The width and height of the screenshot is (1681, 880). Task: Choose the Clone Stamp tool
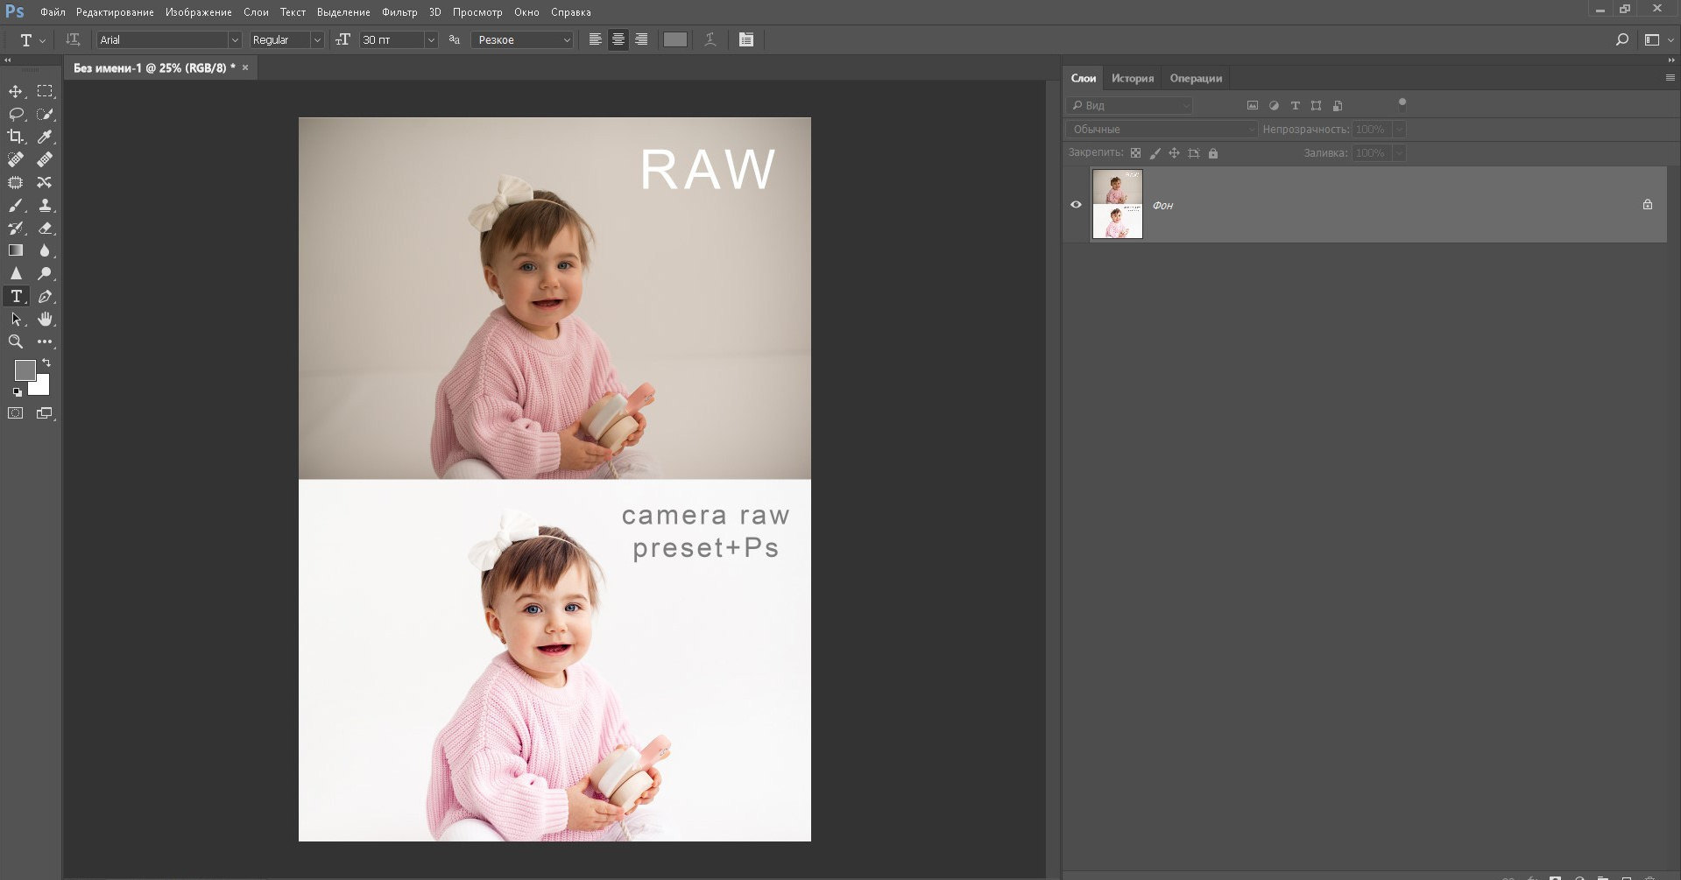click(x=45, y=205)
